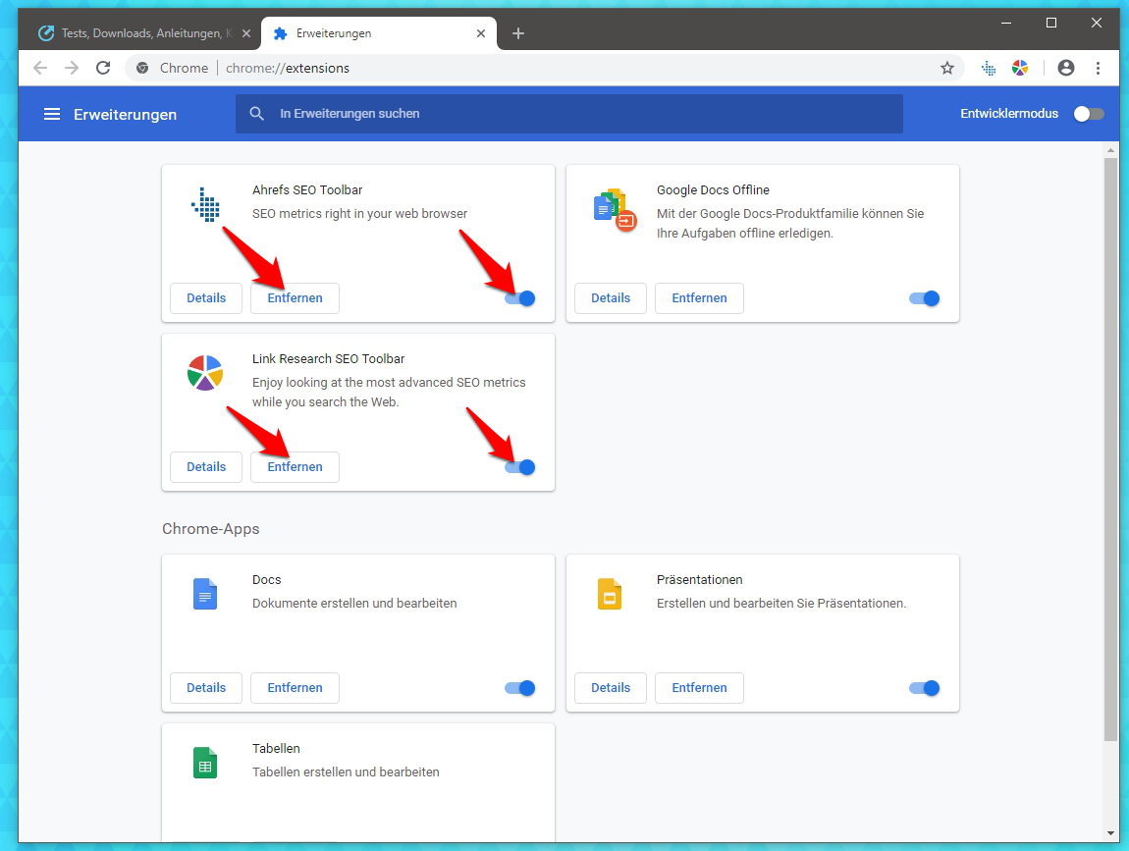Click the Ahrefs SEO Toolbar card logo
Screen dimensions: 1129x851
click(205, 204)
